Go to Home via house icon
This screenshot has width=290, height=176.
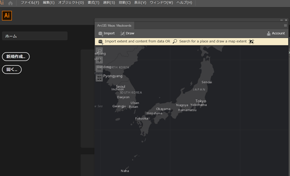pos(11,3)
